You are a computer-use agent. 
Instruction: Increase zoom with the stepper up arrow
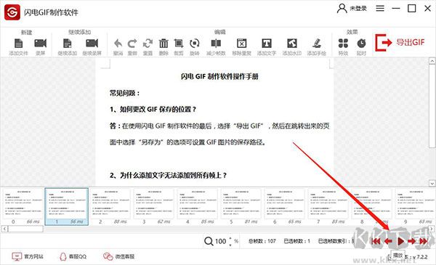point(230,239)
